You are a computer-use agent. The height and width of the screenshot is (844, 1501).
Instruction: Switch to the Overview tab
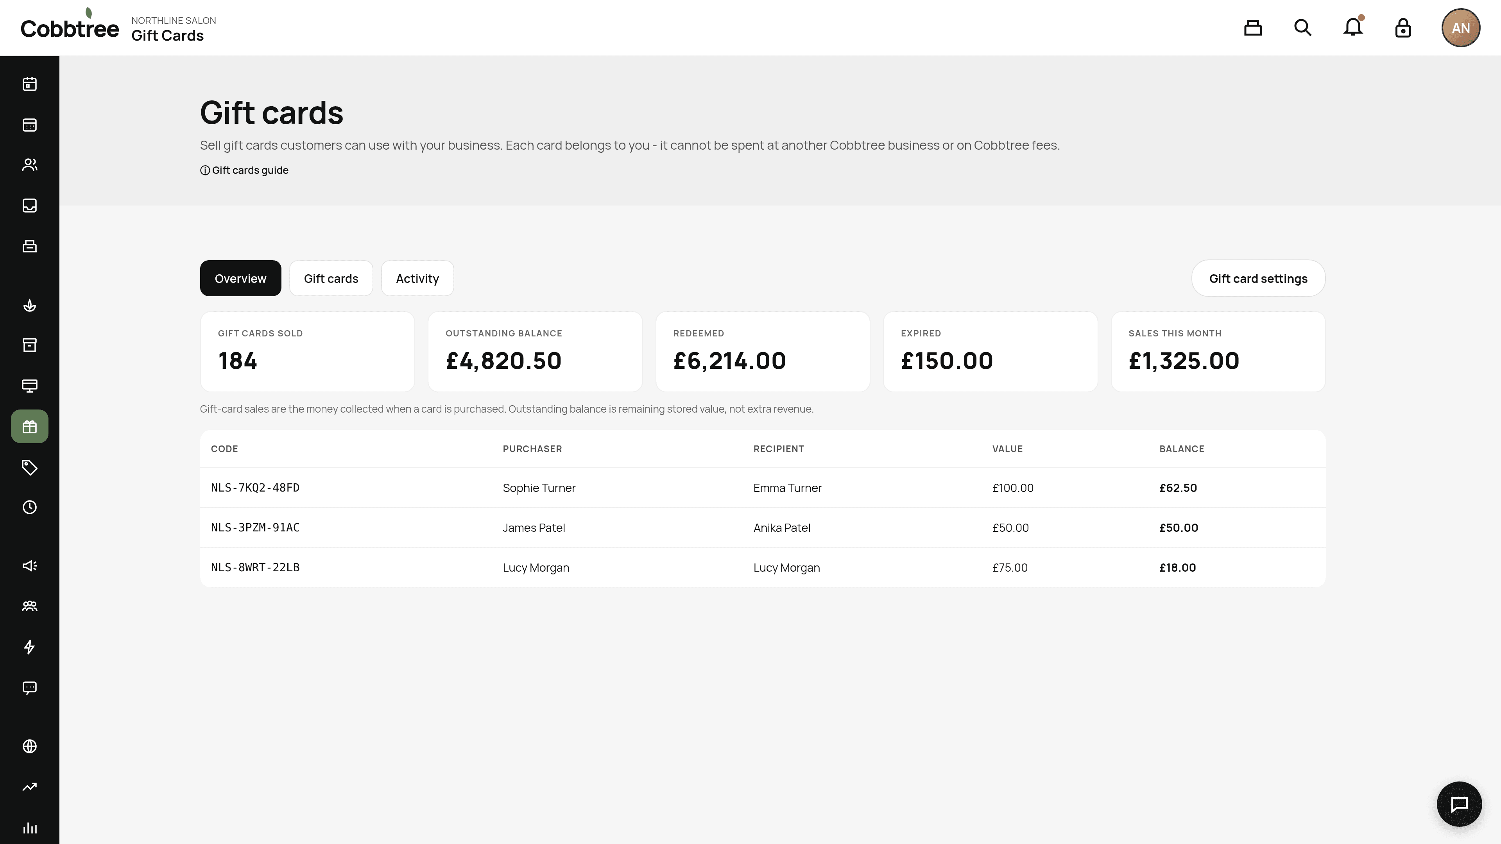pos(241,279)
